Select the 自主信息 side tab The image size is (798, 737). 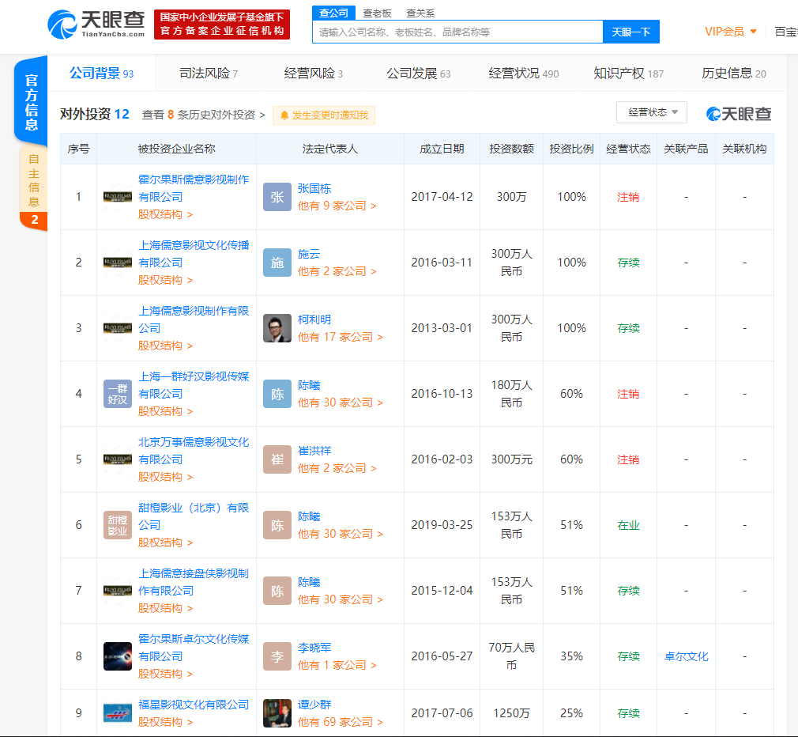click(x=34, y=180)
